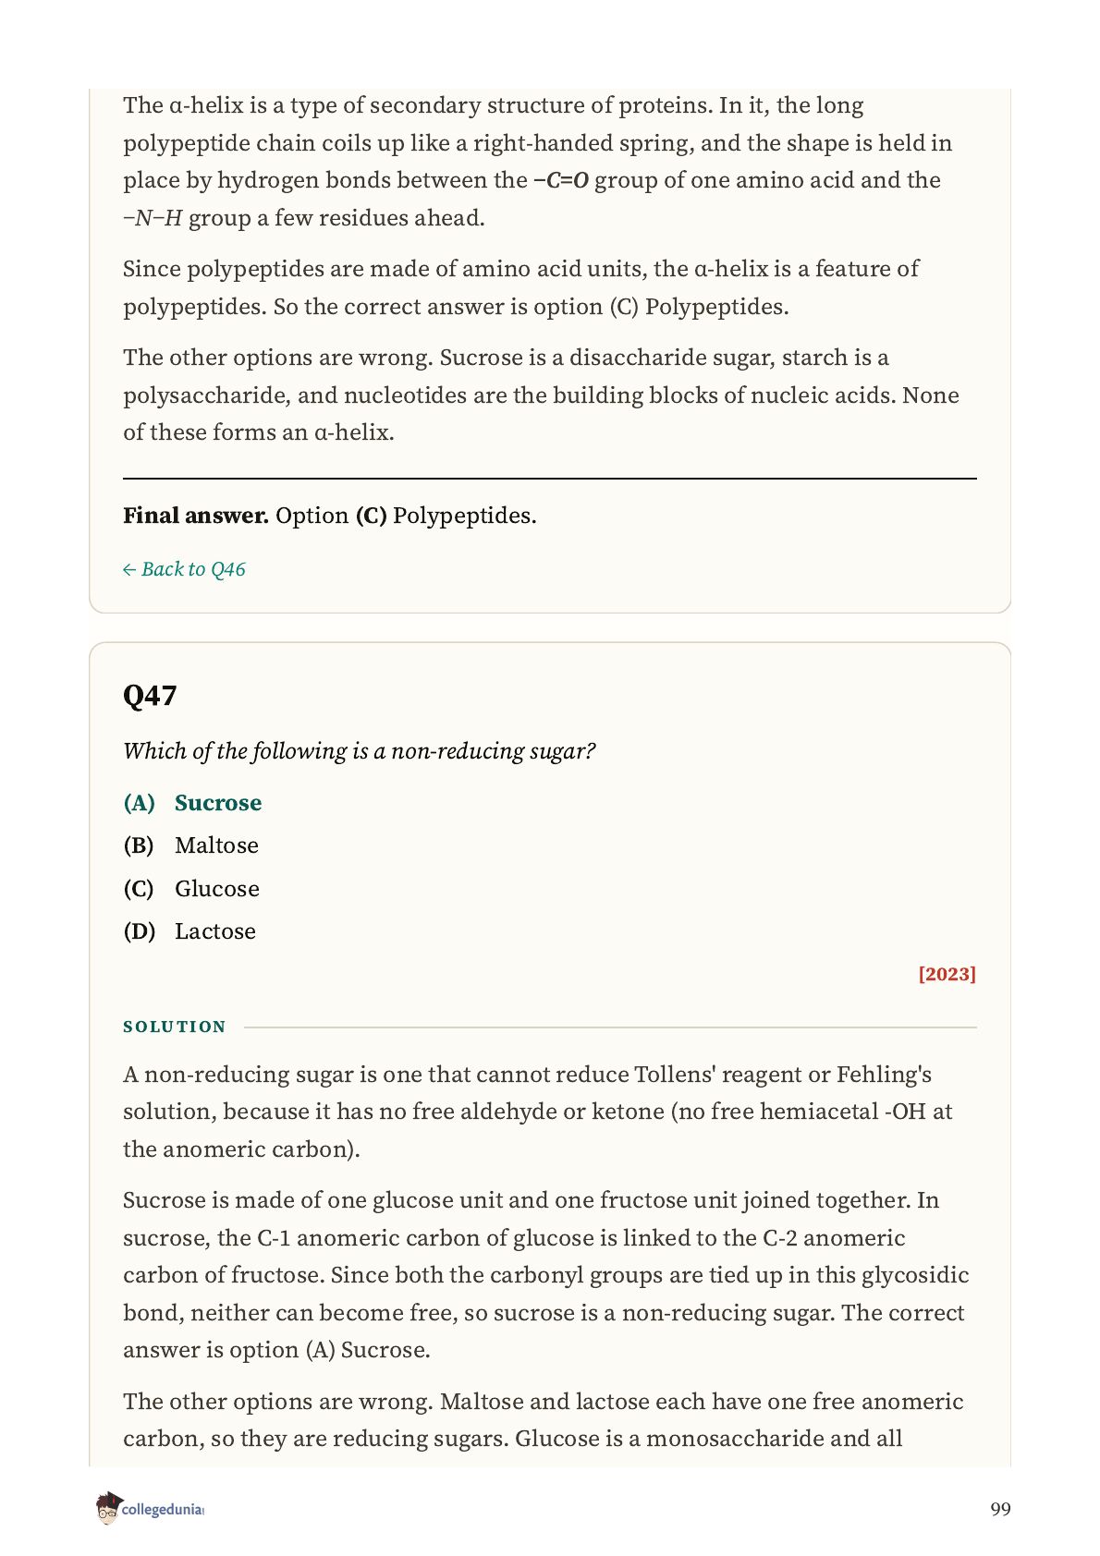The image size is (1100, 1556).
Task: Click the Final answer line for Polypeptides
Action: point(330,516)
